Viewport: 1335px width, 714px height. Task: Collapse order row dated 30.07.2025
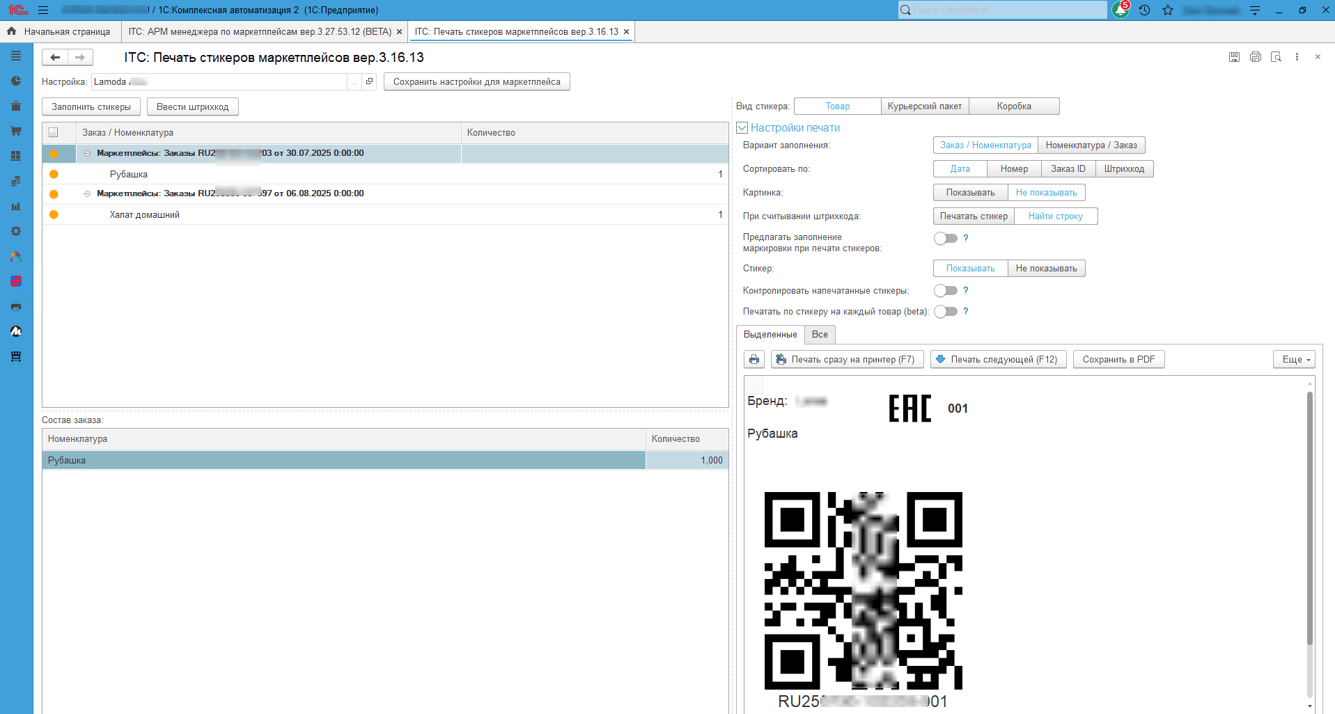click(87, 153)
